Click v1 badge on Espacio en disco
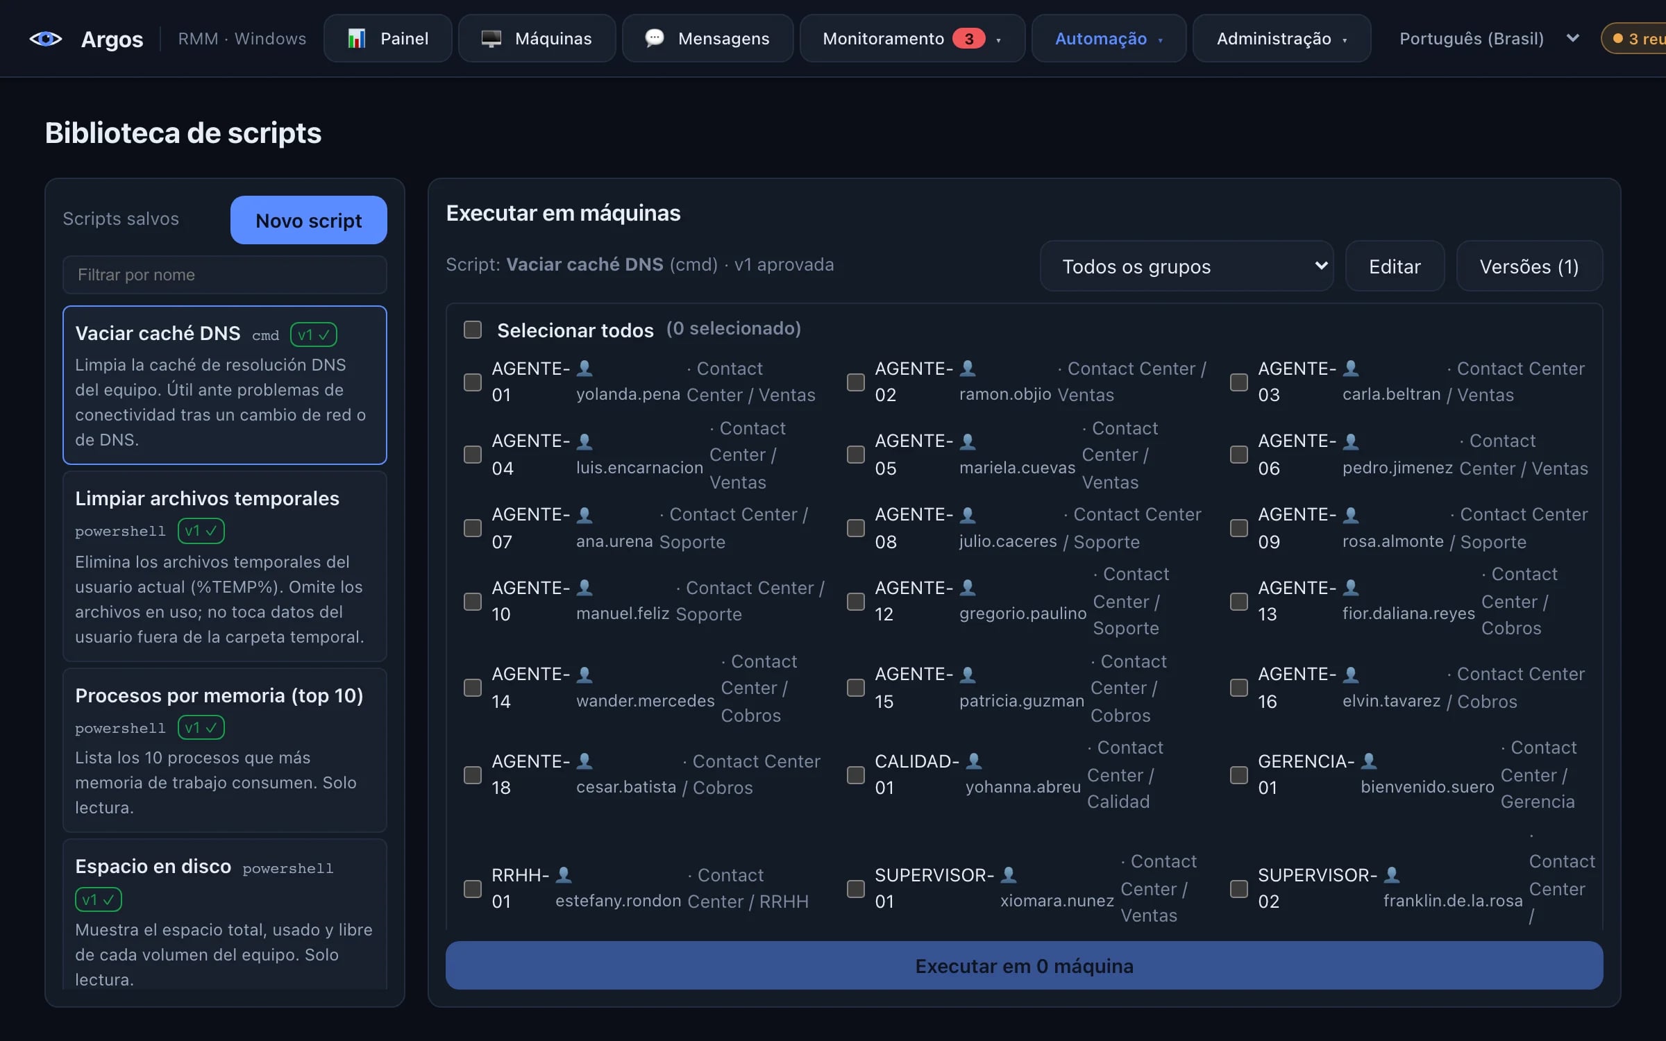The width and height of the screenshot is (1666, 1041). [99, 900]
